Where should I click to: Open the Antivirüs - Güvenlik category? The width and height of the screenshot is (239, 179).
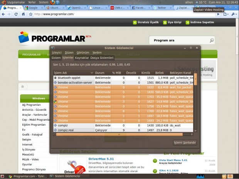pyautogui.click(x=34, y=109)
